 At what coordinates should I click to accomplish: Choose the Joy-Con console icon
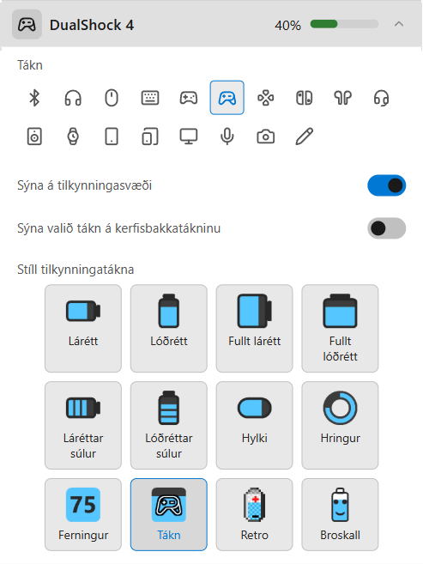304,98
